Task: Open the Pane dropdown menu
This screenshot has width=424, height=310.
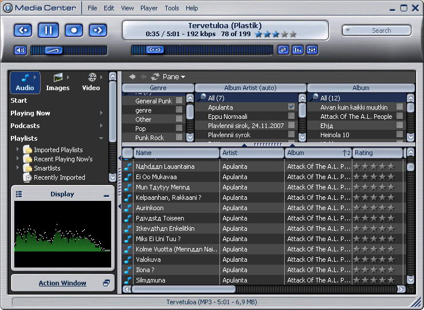Action: click(174, 77)
